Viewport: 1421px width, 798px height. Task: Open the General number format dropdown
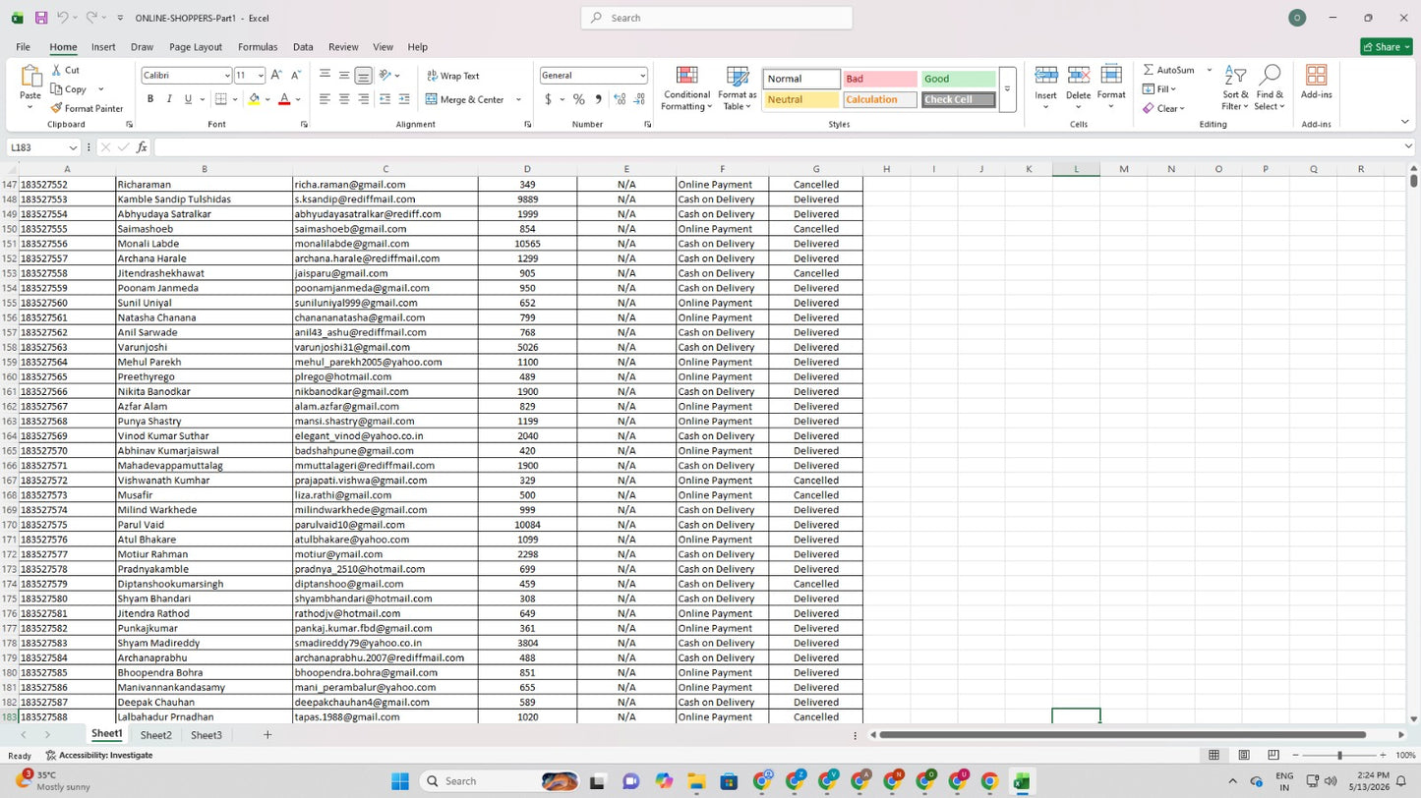[642, 76]
